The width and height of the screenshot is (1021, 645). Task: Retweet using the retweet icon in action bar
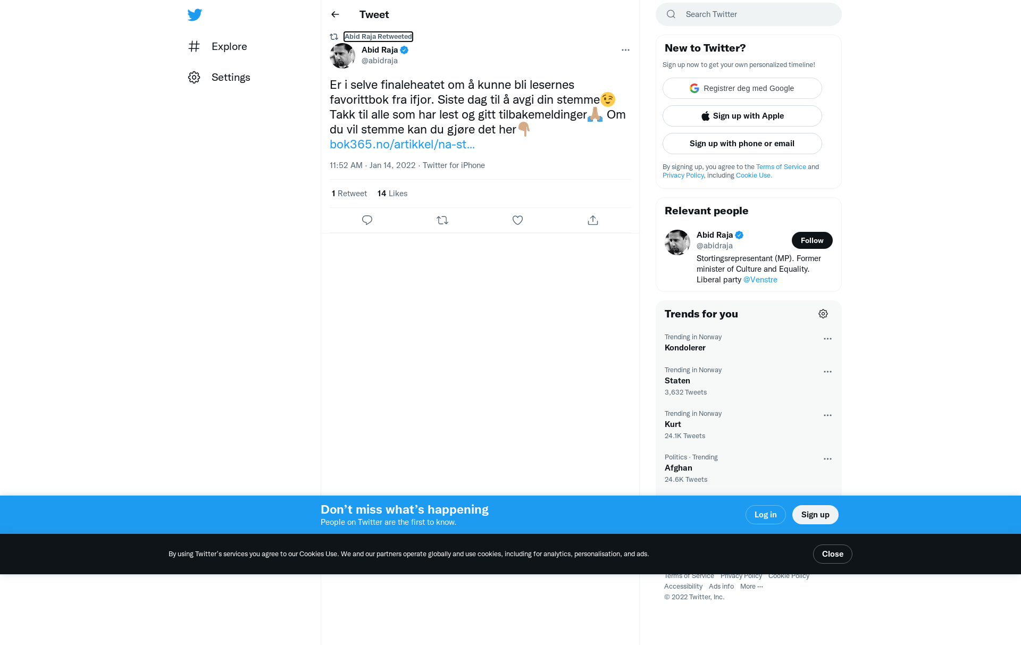[x=442, y=220]
